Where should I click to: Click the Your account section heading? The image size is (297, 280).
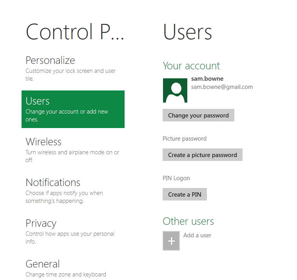pos(191,66)
